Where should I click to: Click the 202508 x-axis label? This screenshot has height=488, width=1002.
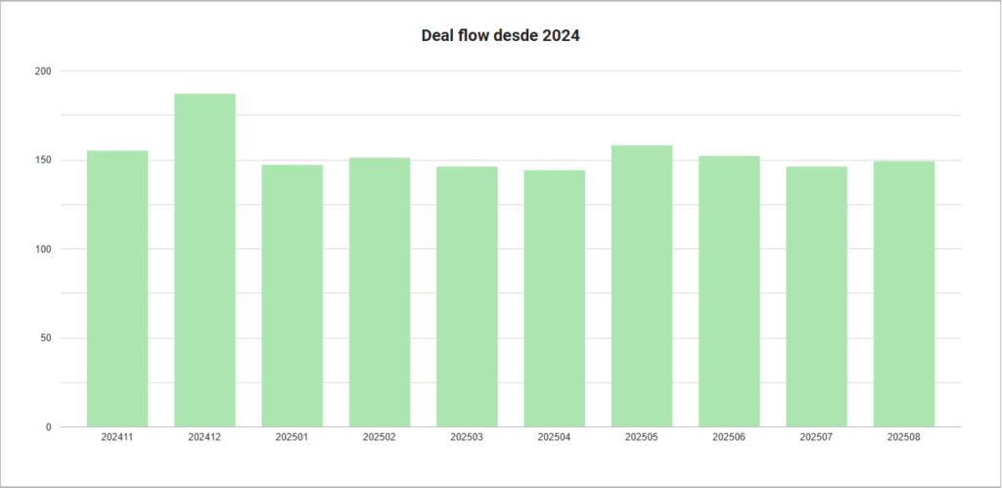click(904, 437)
